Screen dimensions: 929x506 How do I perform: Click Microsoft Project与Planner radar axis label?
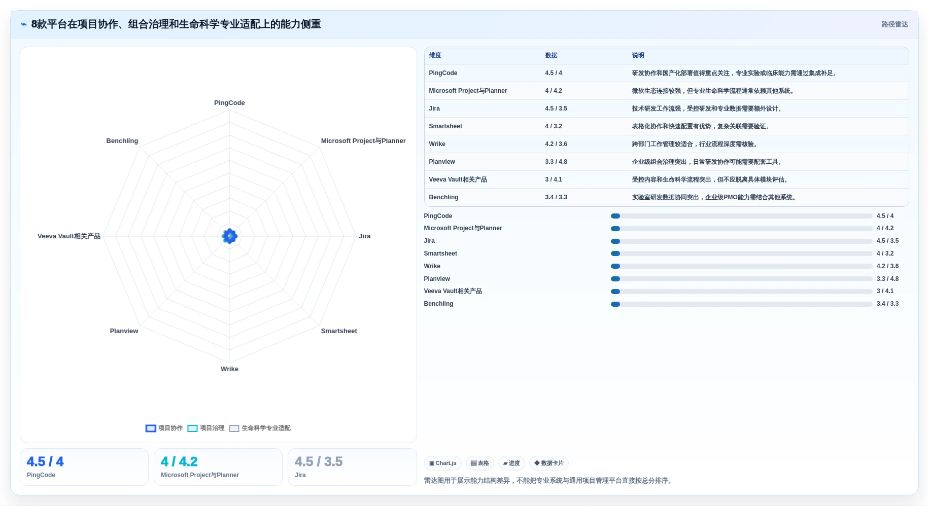click(363, 141)
